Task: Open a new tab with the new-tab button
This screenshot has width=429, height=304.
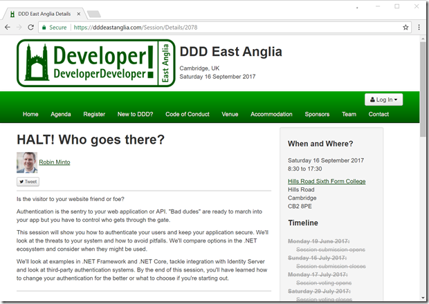Action: coord(94,14)
